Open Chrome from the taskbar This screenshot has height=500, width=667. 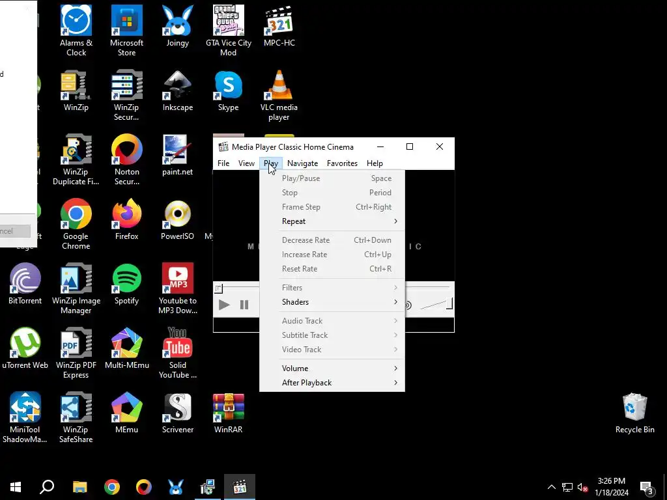(112, 487)
